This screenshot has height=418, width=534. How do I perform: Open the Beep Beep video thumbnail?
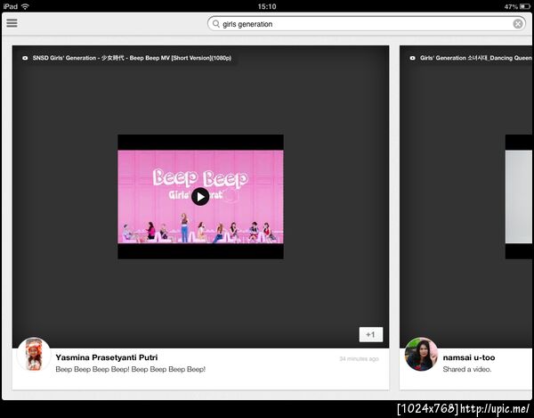tap(200, 197)
